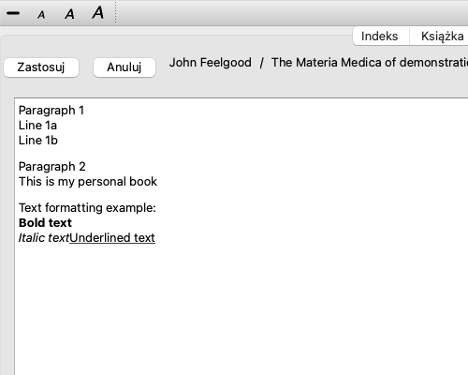Place cursor in the Paragraph 1 line
The image size is (468, 375).
pos(51,111)
